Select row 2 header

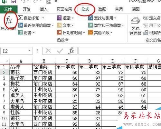(4, 73)
